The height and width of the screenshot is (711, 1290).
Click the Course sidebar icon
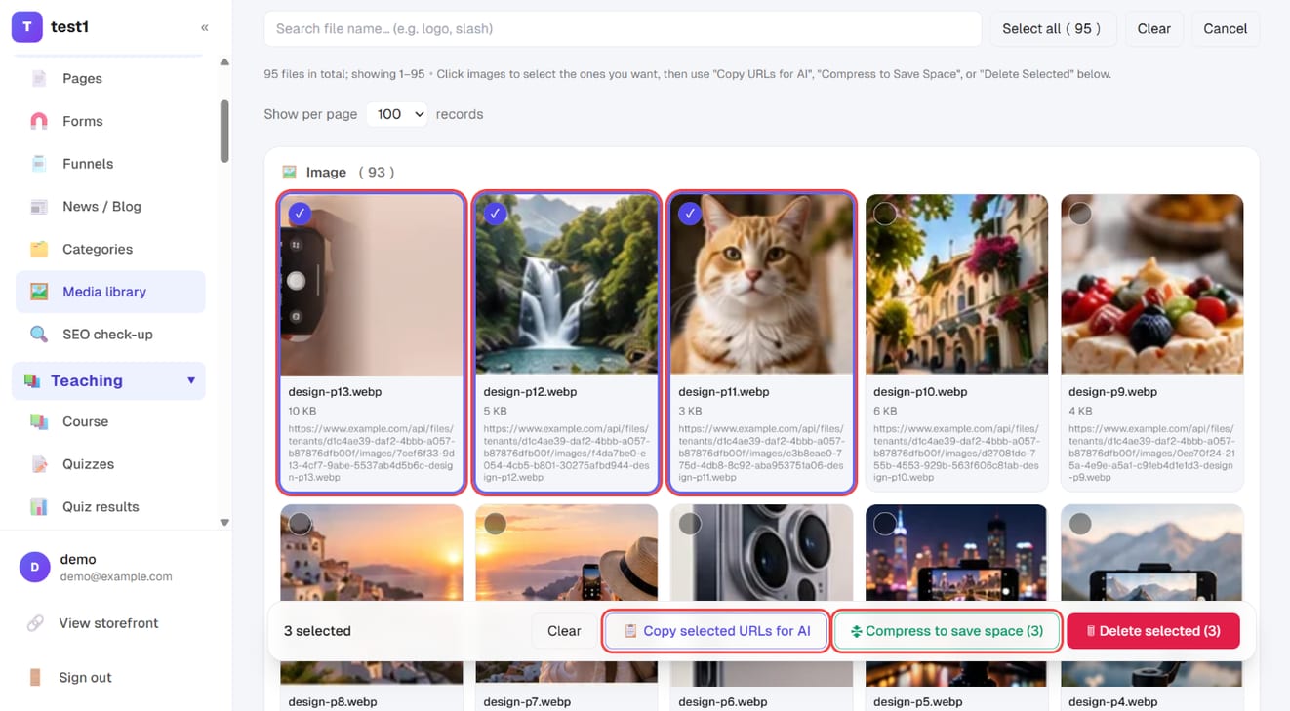click(x=39, y=421)
